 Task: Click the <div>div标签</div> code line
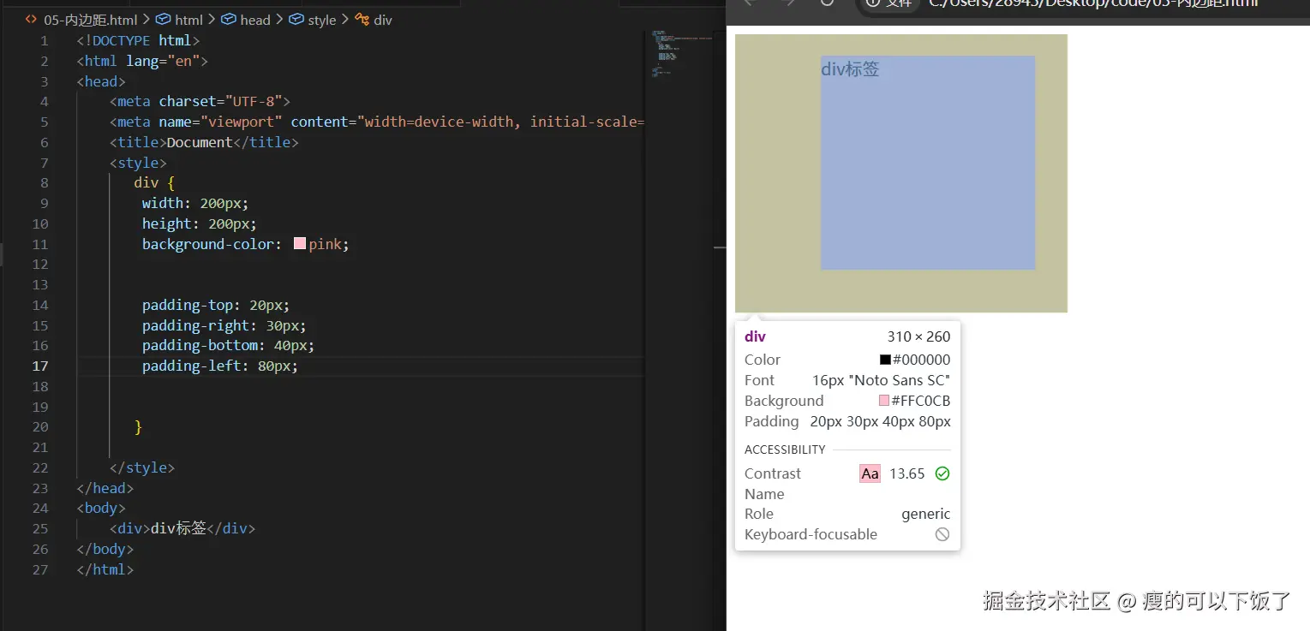(182, 528)
